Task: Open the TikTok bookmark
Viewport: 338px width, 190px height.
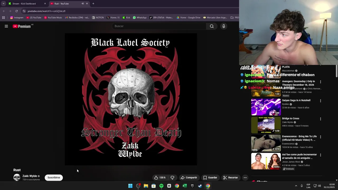Action: 161,18
